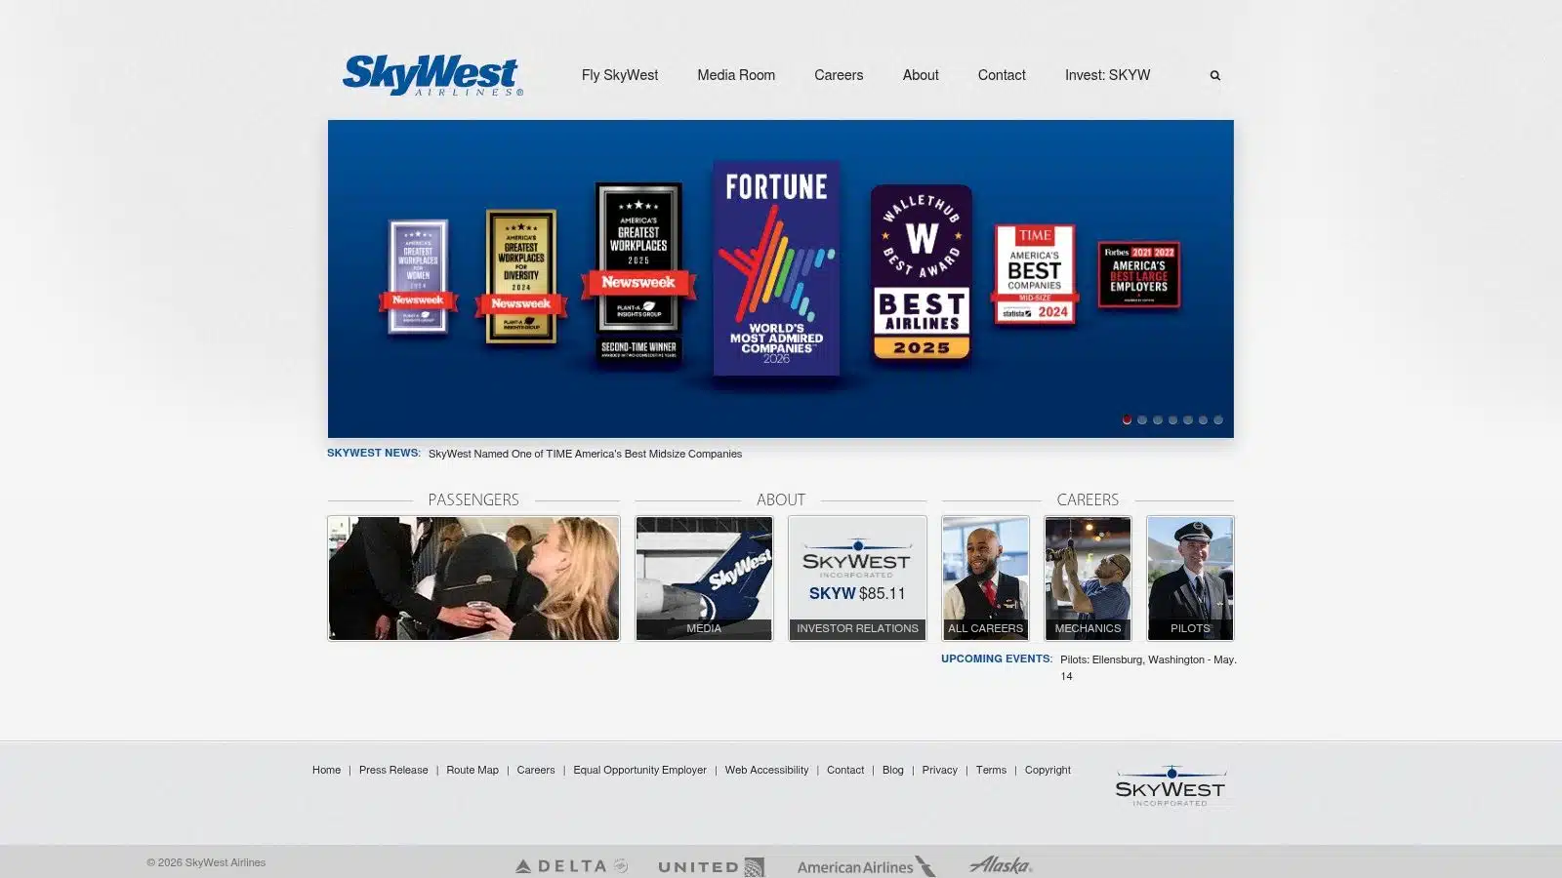Open the Alaska partner logo
The width and height of the screenshot is (1562, 878).
(x=1001, y=864)
